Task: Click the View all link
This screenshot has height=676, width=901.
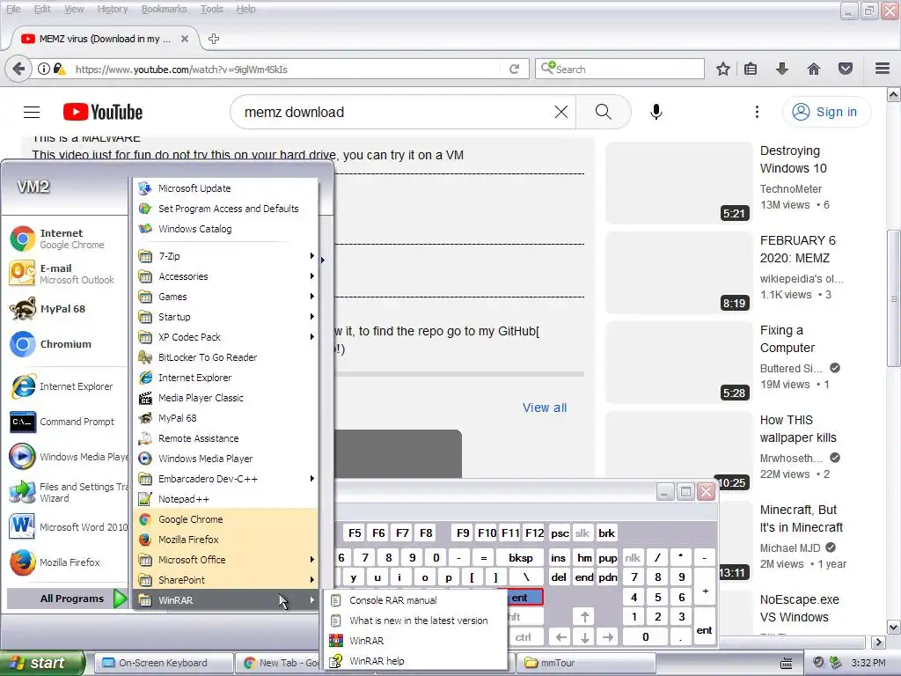Action: click(x=545, y=408)
